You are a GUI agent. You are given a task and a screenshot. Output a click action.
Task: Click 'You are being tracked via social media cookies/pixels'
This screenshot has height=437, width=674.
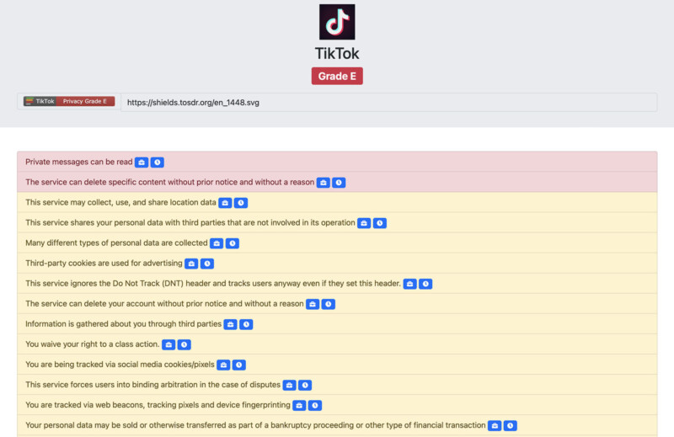tap(120, 365)
